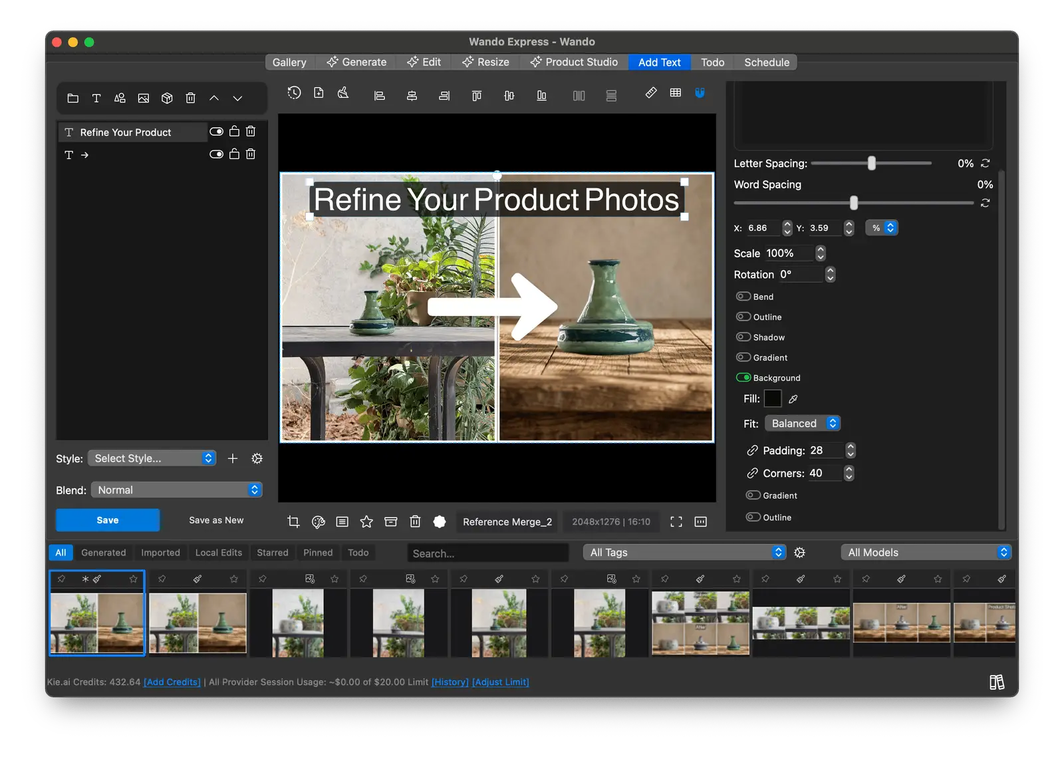
Task: Toggle the snap magnet icon
Action: coord(700,92)
